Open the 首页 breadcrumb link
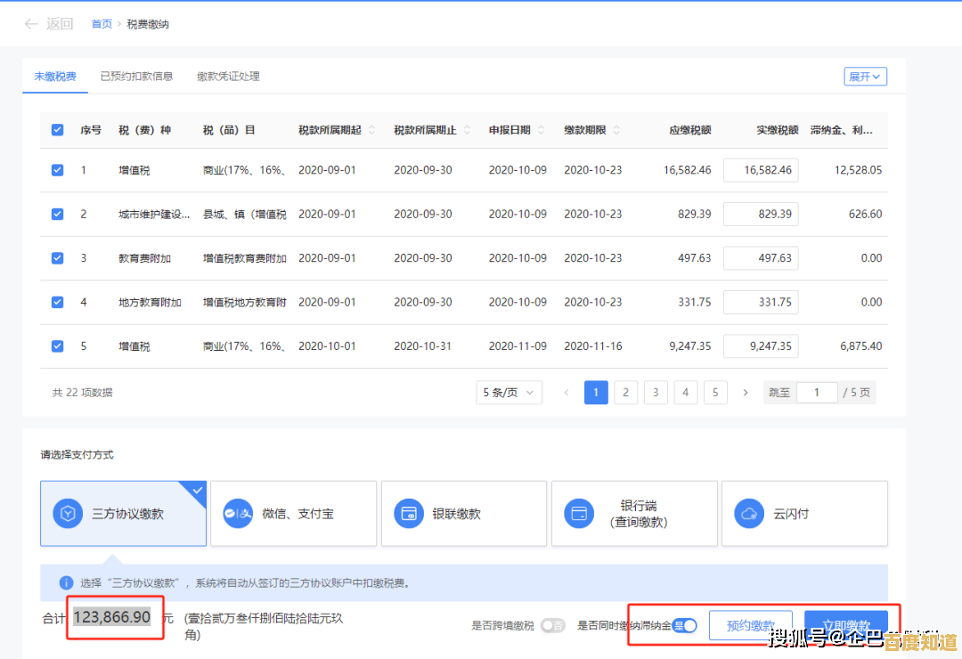The width and height of the screenshot is (962, 659). point(100,23)
